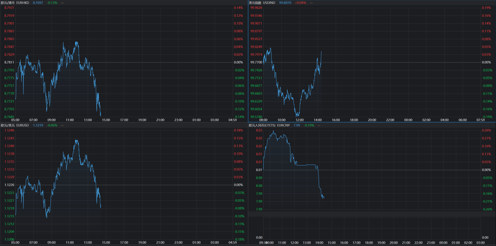
Task: Click the -0.18% bottom percent label in EURUSD
Action: [239, 239]
